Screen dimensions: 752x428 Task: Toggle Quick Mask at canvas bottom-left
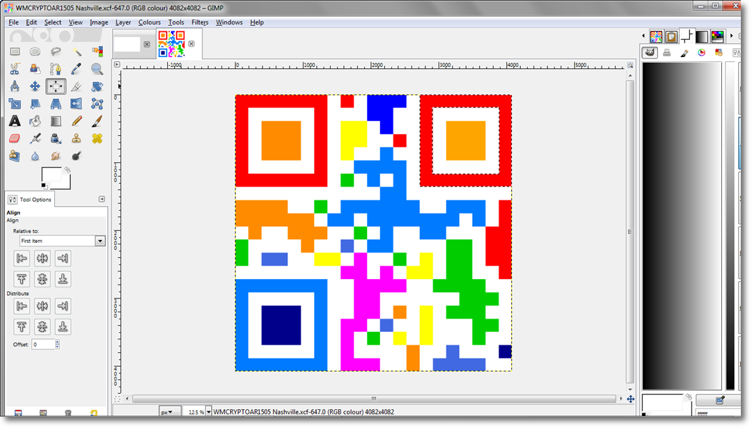click(x=117, y=399)
